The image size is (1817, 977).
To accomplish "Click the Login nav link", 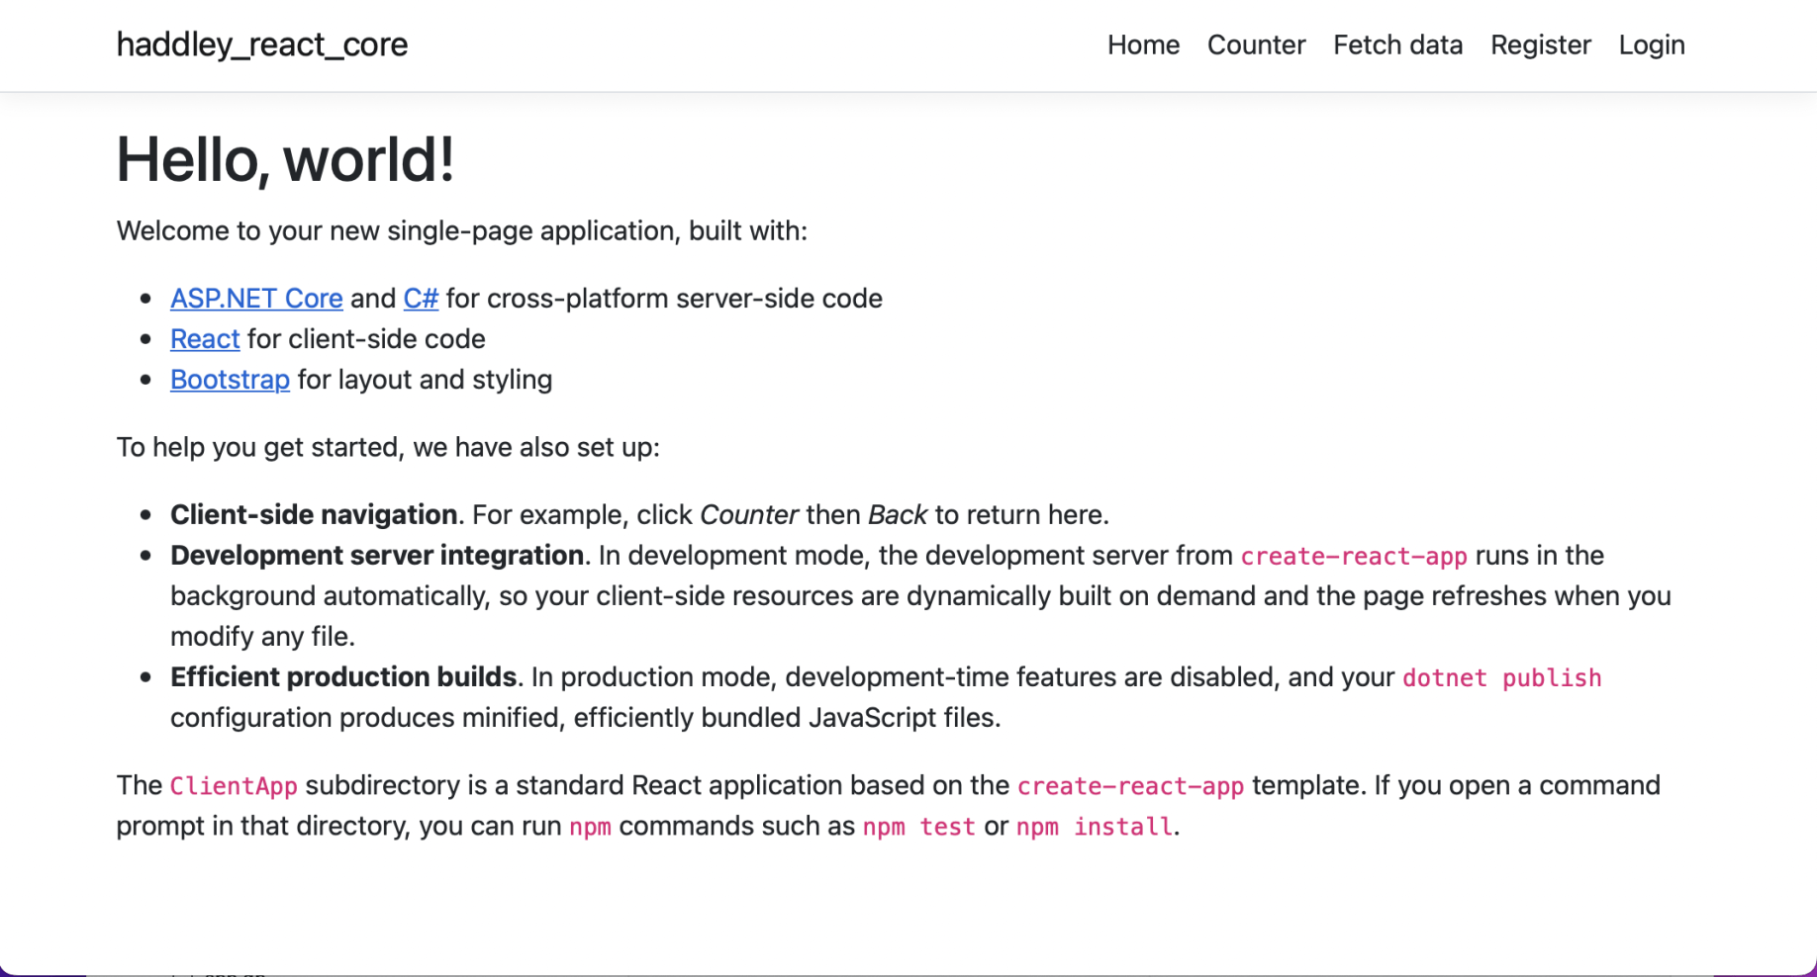I will tap(1651, 44).
